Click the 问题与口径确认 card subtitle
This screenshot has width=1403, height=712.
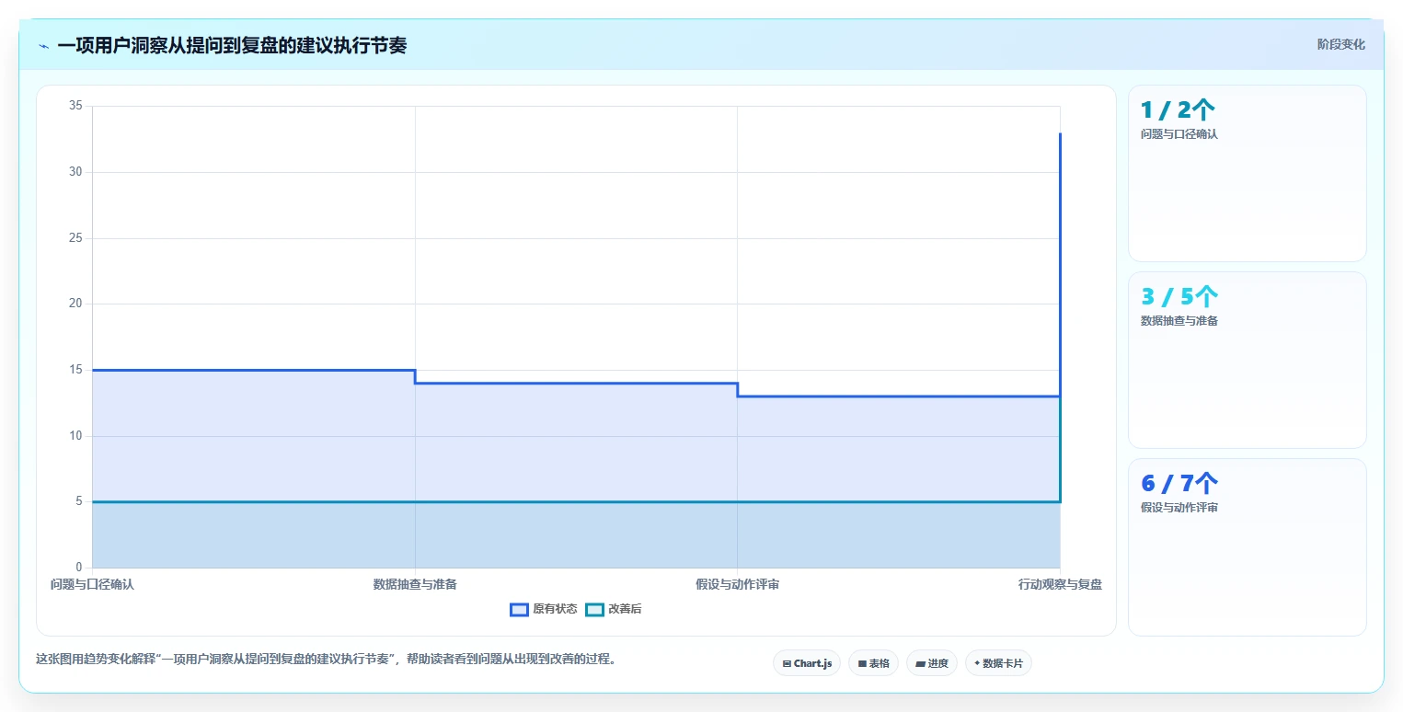point(1179,134)
